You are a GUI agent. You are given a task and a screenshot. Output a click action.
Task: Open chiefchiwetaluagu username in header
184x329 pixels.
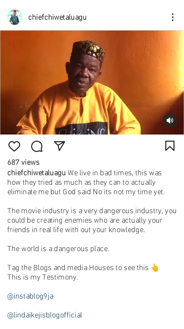[x=57, y=17]
